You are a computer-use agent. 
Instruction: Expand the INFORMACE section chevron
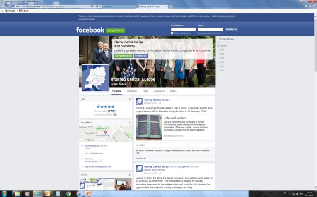pos(130,123)
